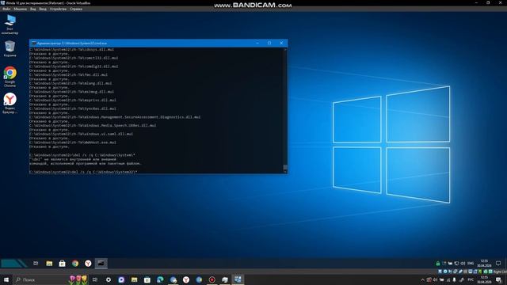Open the Ввод menu in VirtualBox
Image resolution: width=507 pixels, height=285 pixels.
[x=43, y=9]
